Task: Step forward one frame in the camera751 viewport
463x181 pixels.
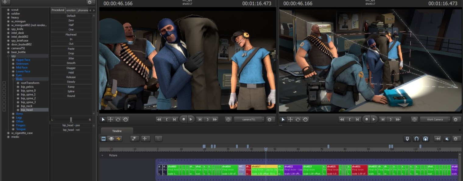Action: point(200,120)
